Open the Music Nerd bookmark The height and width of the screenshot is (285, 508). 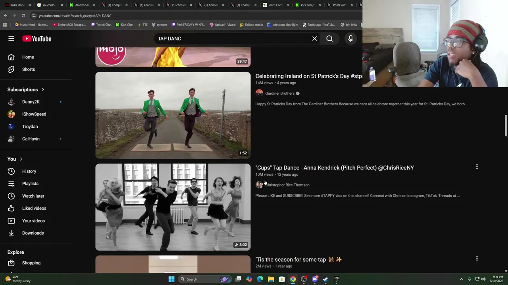point(31,25)
